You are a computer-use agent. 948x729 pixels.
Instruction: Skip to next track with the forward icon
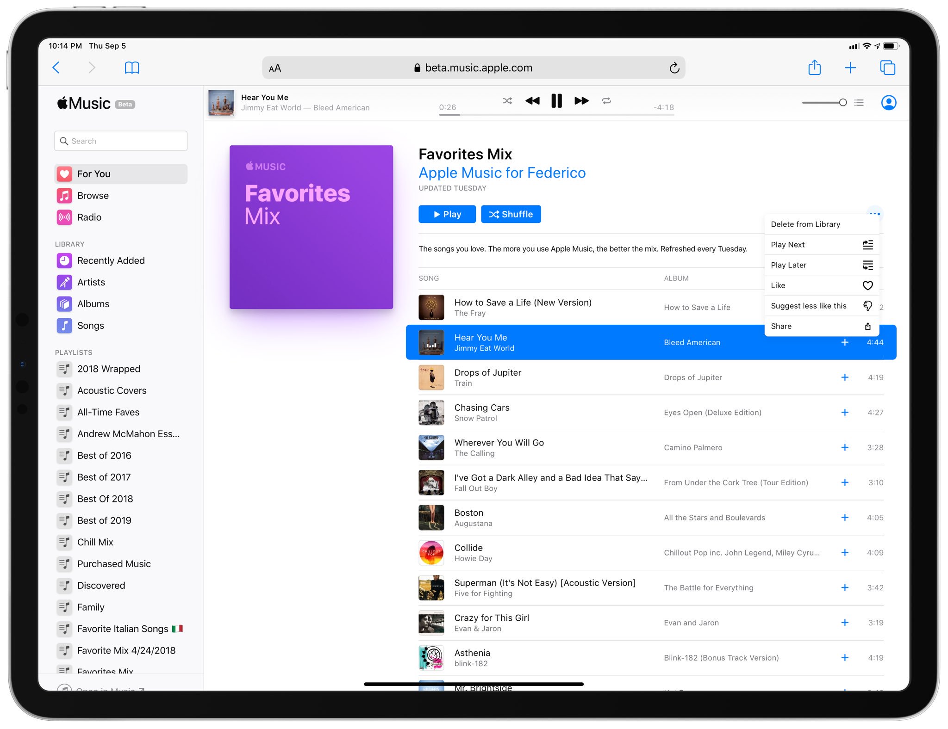pyautogui.click(x=581, y=101)
